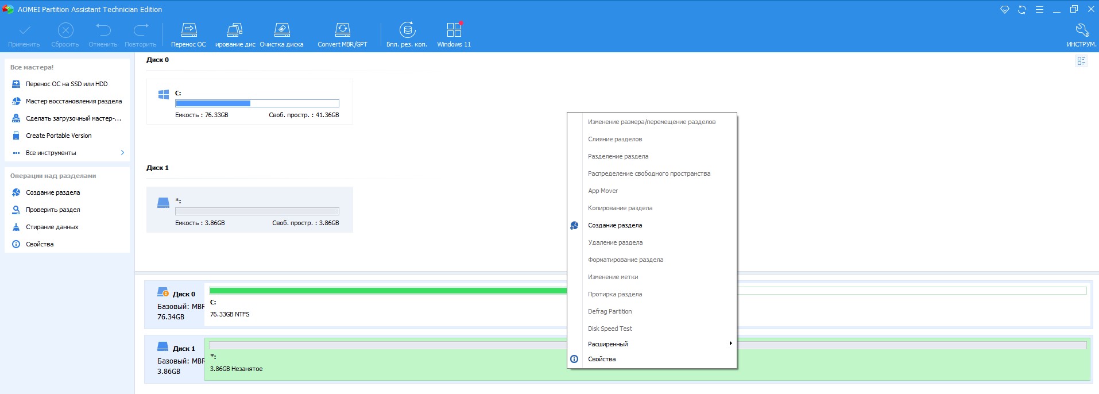The image size is (1099, 394).
Task: Select Протирка раздела context menu entry
Action: click(x=652, y=294)
